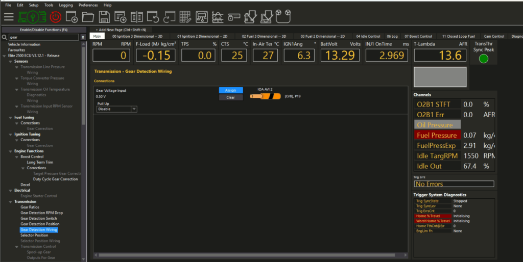Click the orange IOA AVI 2 wire graphic

265,96
